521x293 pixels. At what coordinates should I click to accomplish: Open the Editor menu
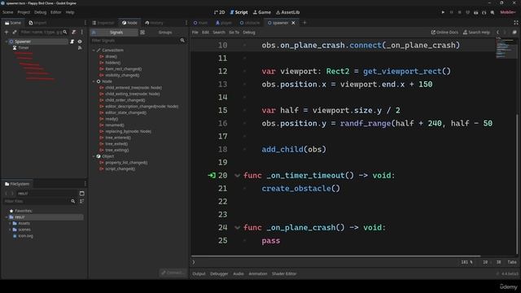pyautogui.click(x=56, y=12)
